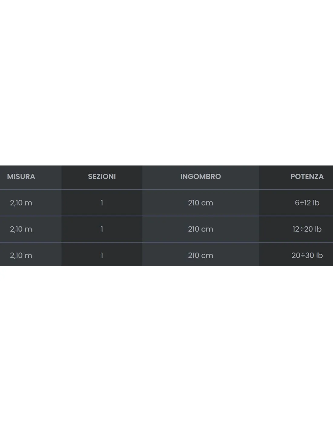Click 210 cm in the third row

click(200, 256)
